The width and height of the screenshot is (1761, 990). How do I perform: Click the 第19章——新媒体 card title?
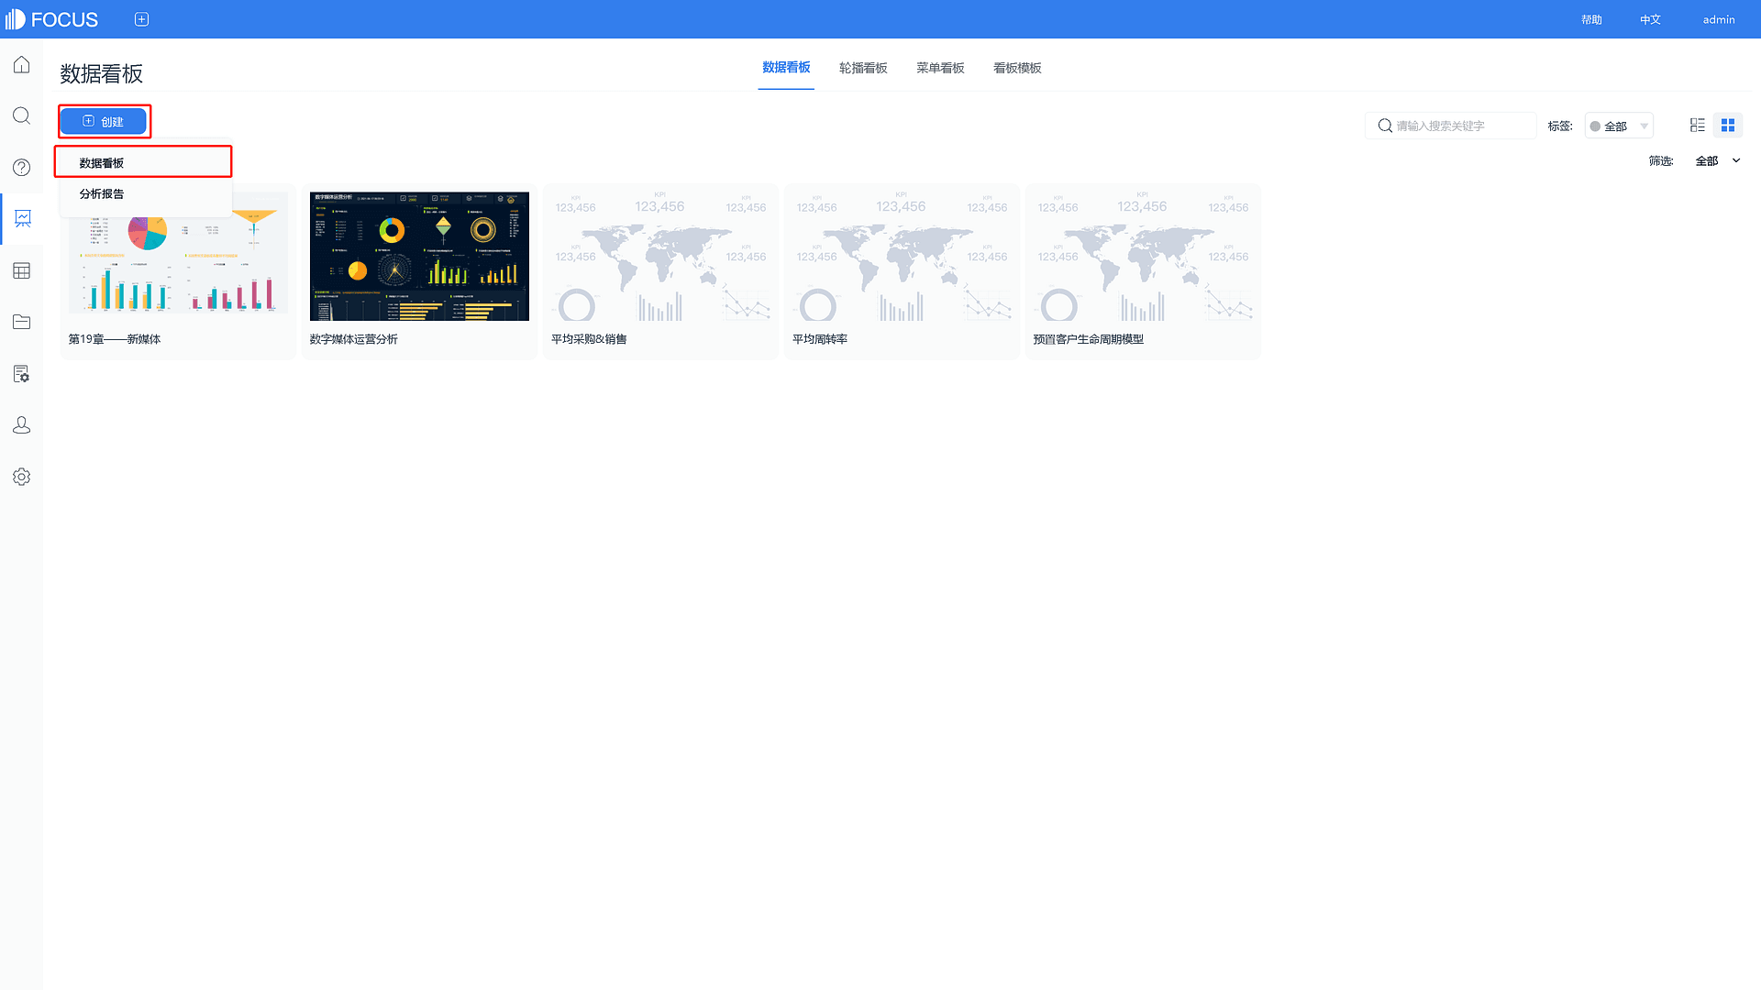click(115, 339)
